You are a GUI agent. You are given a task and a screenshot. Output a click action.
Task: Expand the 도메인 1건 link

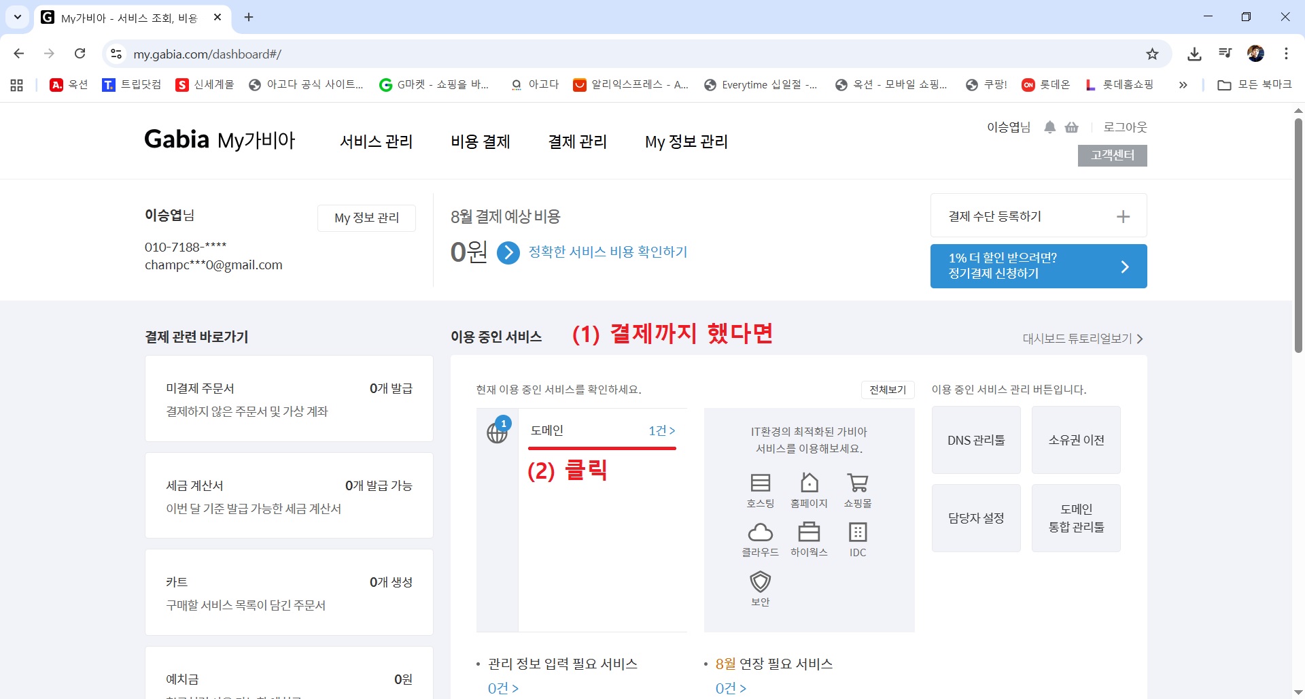(x=661, y=431)
